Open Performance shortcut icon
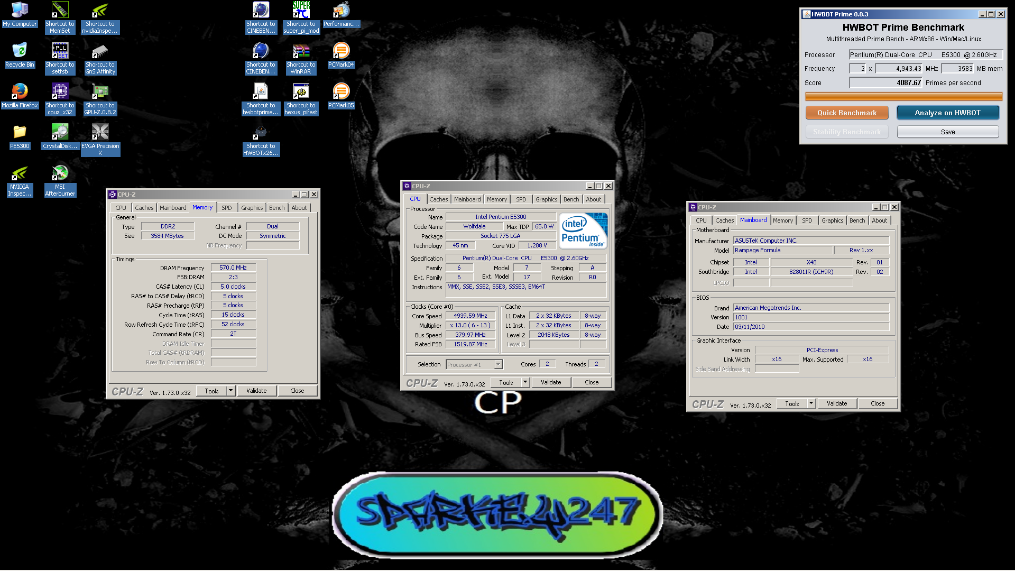The image size is (1015, 571). 341,15
